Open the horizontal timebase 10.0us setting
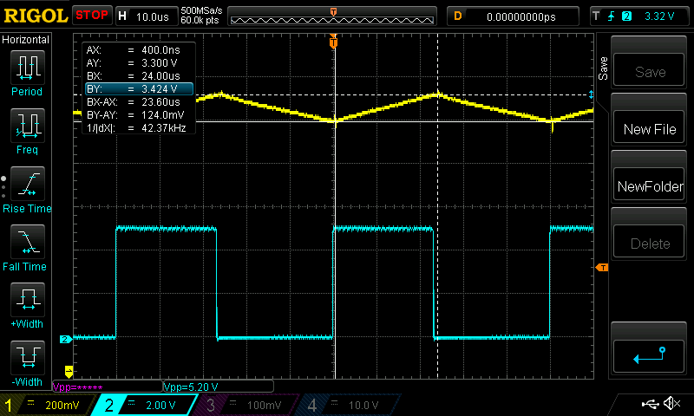Image resolution: width=694 pixels, height=416 pixels. pyautogui.click(x=146, y=16)
